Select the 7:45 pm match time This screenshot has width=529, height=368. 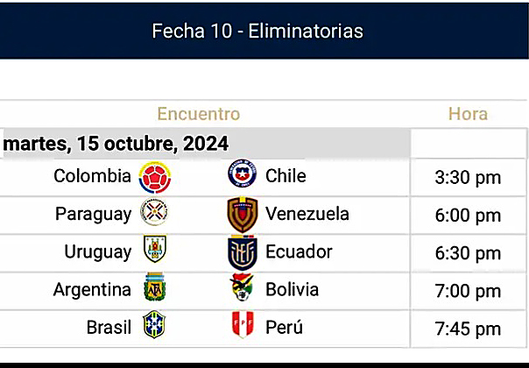(x=468, y=329)
